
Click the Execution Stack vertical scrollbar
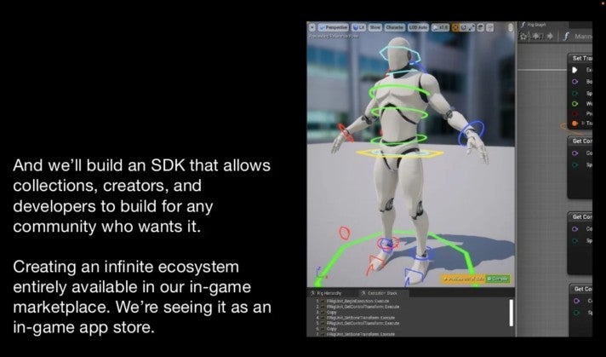point(511,312)
